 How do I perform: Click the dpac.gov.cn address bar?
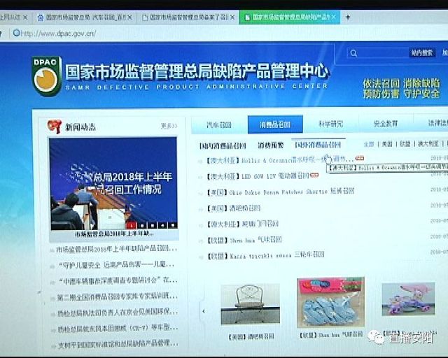pyautogui.click(x=59, y=34)
